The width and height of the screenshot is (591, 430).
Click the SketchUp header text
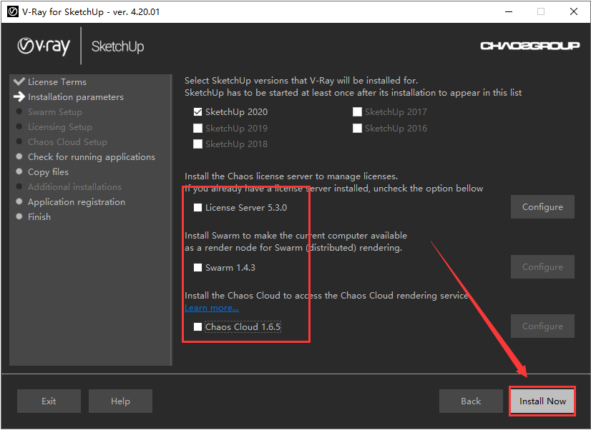click(117, 46)
